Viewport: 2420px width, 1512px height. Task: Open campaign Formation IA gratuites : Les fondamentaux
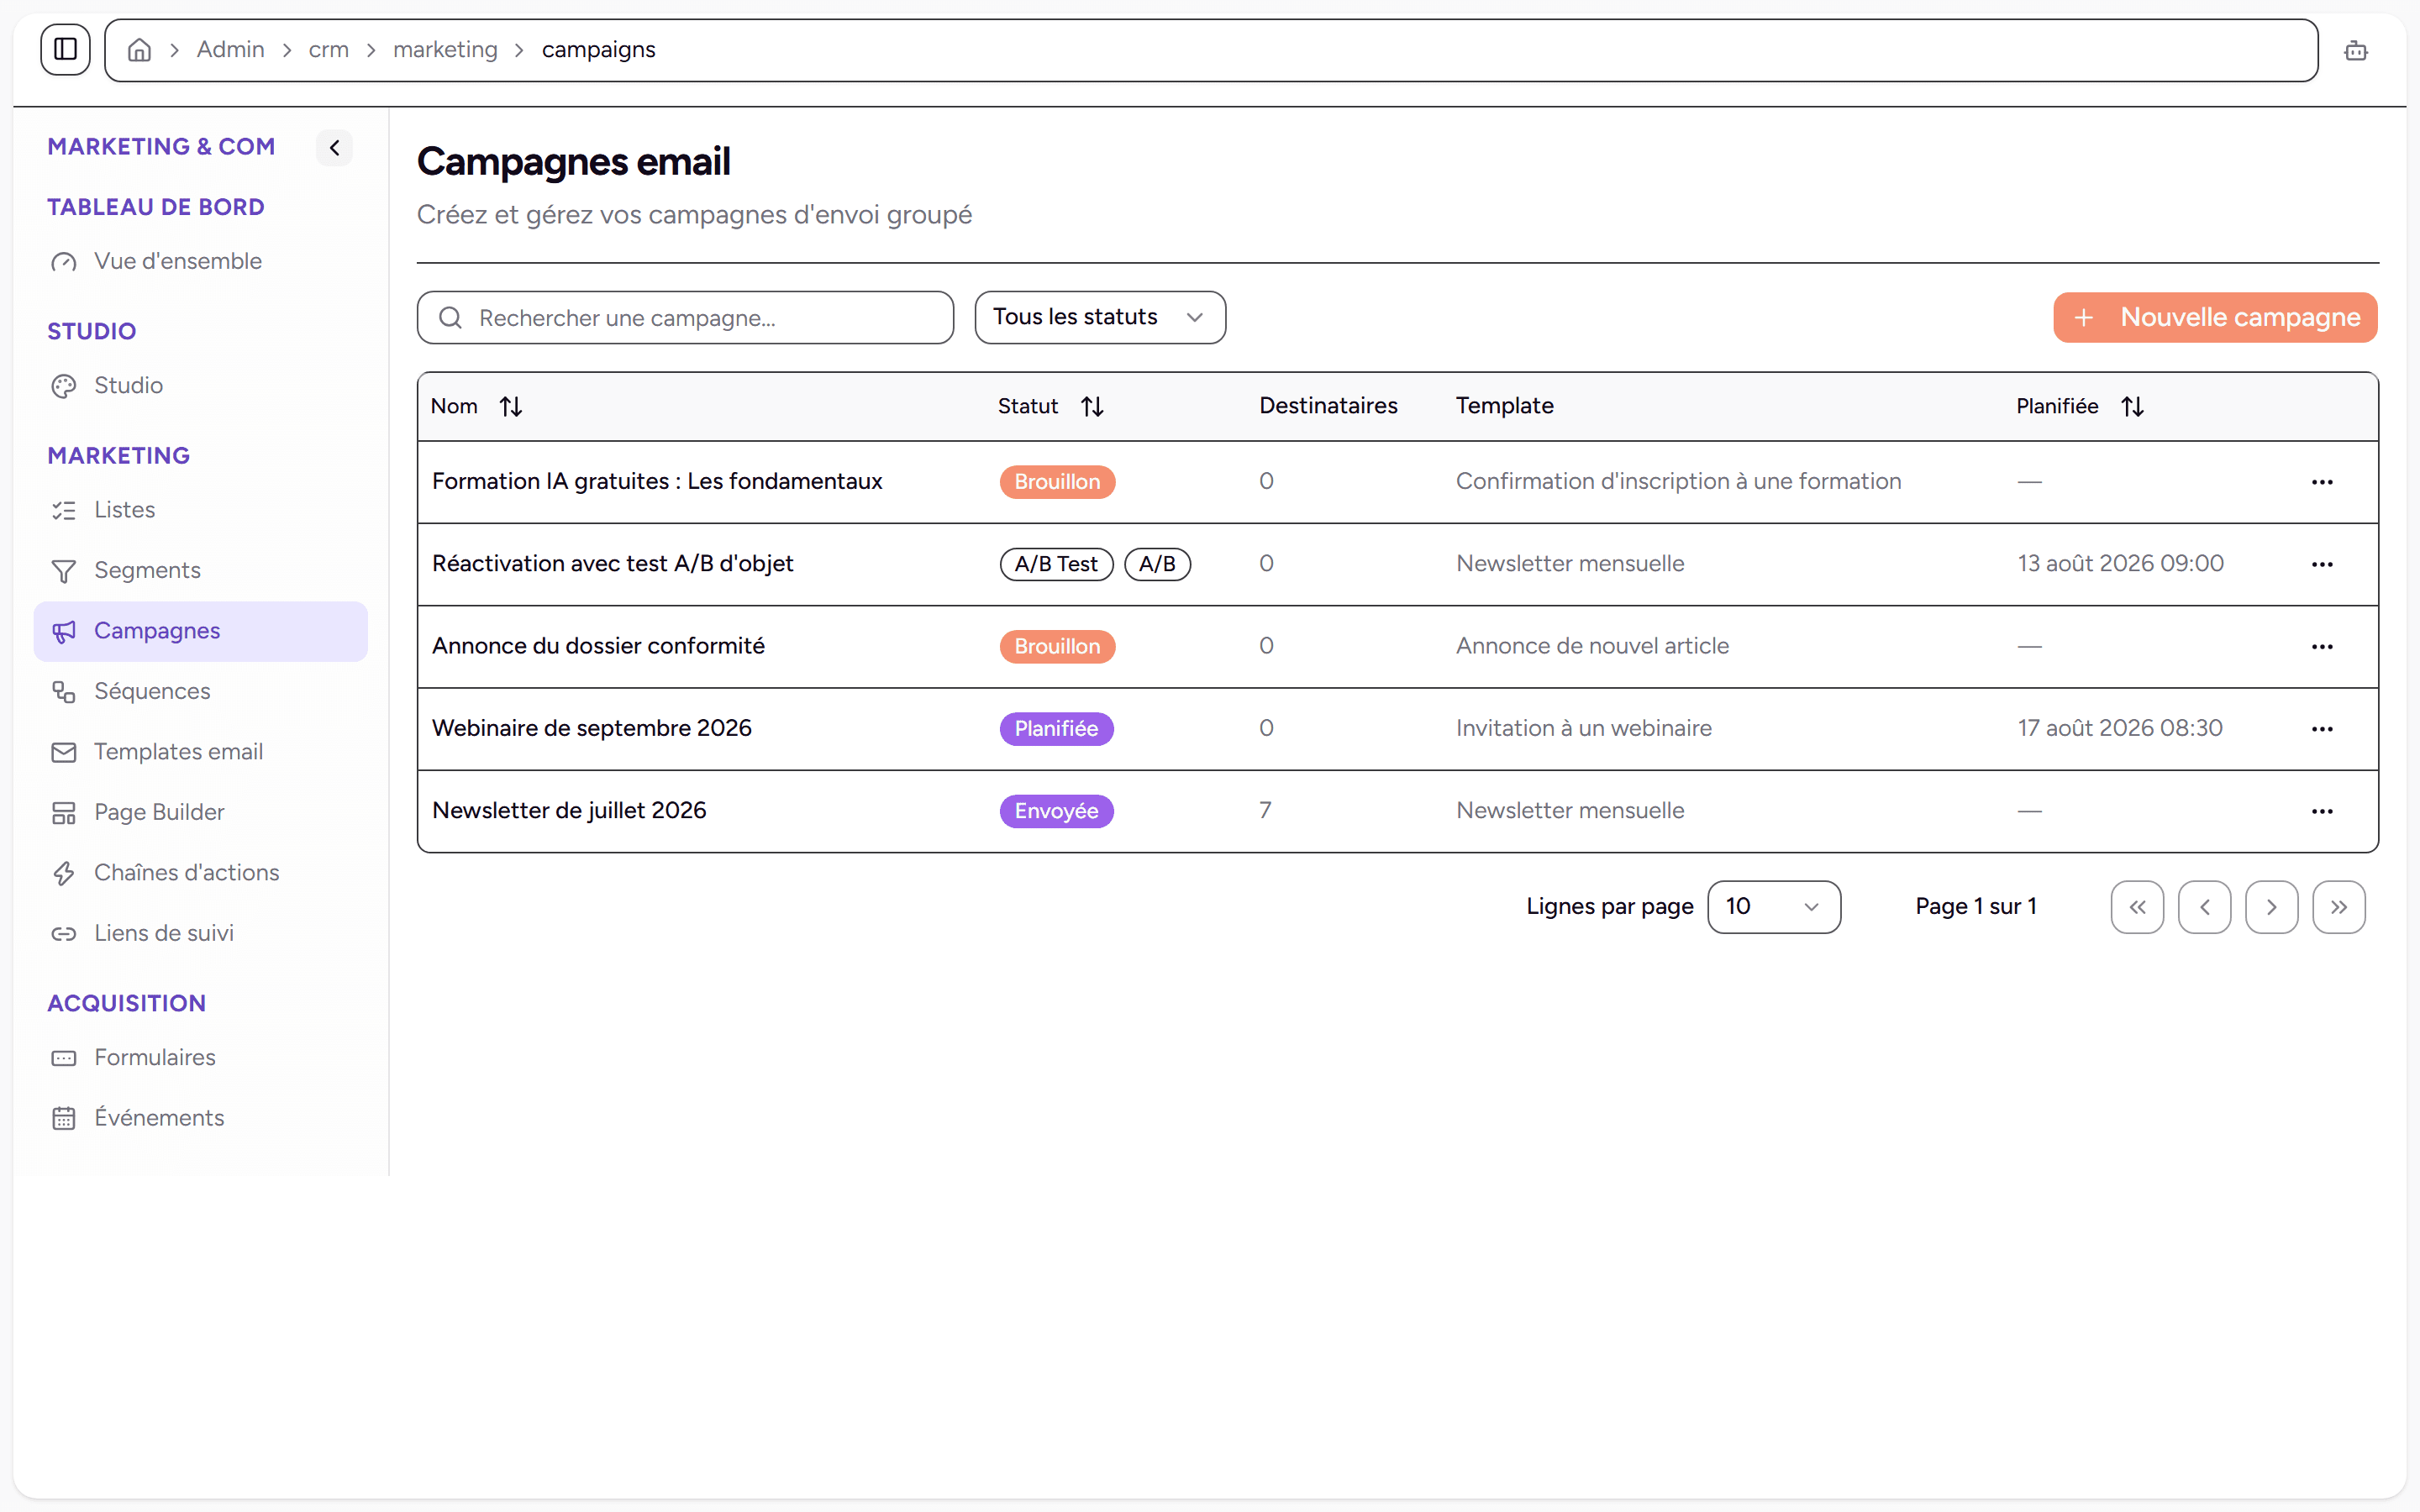point(657,481)
